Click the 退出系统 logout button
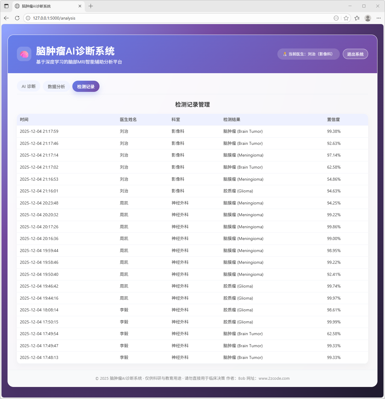Image resolution: width=385 pixels, height=399 pixels. 355,54
